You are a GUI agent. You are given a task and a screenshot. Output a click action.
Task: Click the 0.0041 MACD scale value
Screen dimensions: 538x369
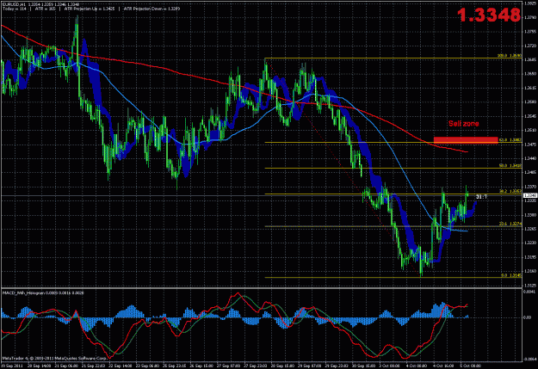[x=529, y=292]
